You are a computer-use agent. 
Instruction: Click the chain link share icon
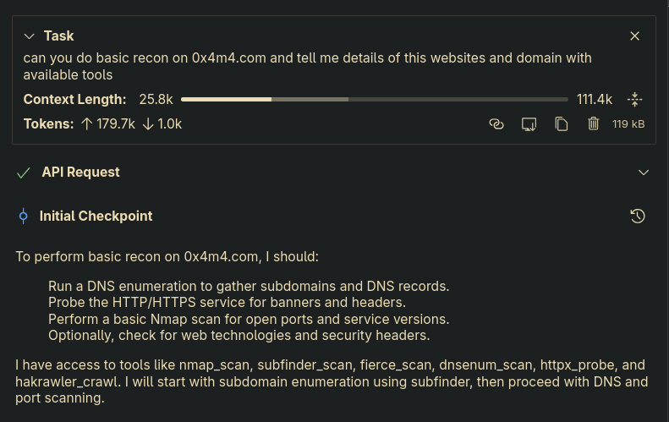click(496, 124)
